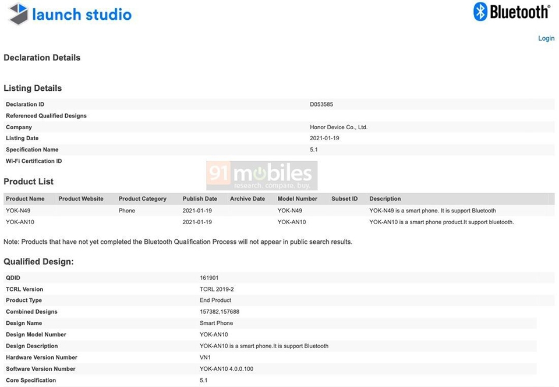Click the Description column header
Screen dimensions: 559x387
pyautogui.click(x=385, y=199)
